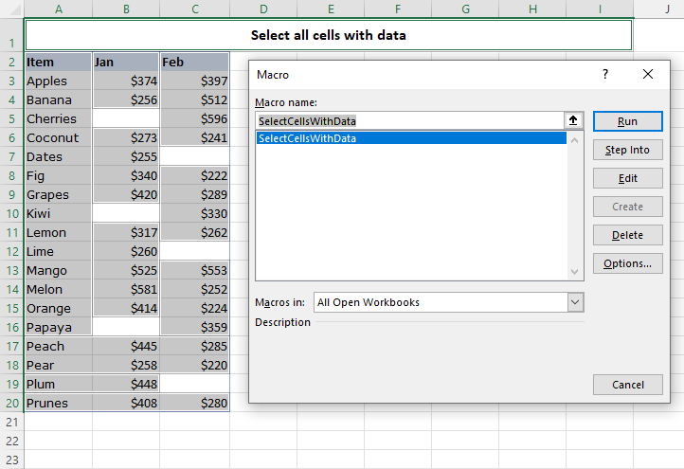Select the title cell 'Select all cells with data'
The width and height of the screenshot is (684, 469).
(328, 35)
